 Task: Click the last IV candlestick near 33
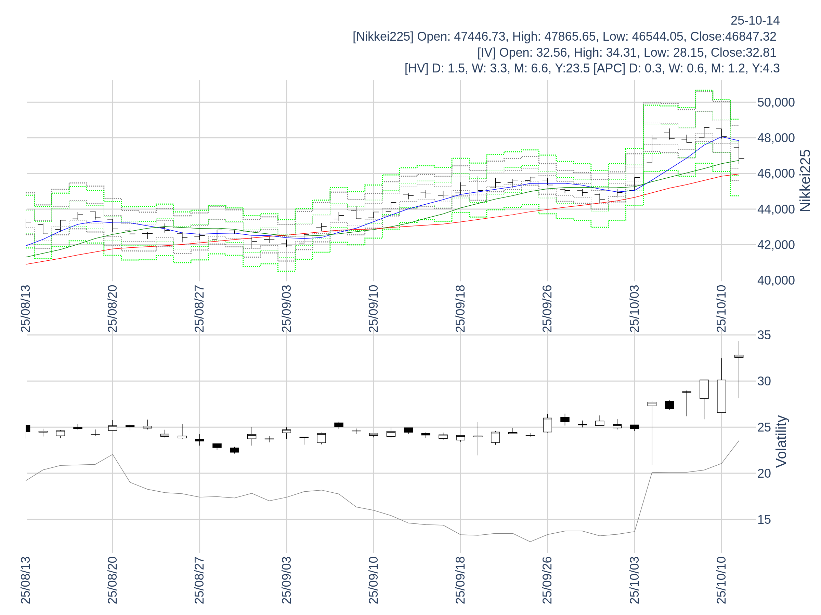pos(739,356)
